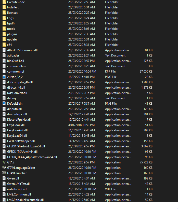
Task: Select the EasyLoad64.dll file name
Action: point(17,135)
